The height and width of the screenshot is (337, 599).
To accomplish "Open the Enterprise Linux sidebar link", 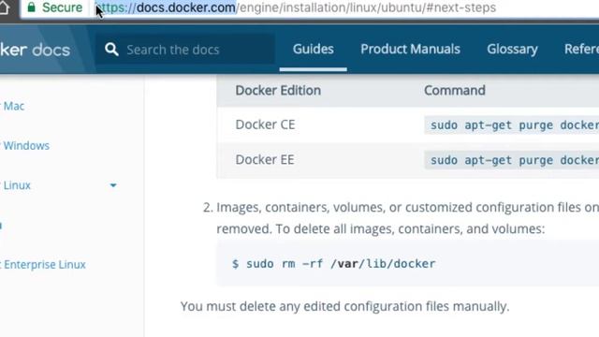I will (45, 264).
